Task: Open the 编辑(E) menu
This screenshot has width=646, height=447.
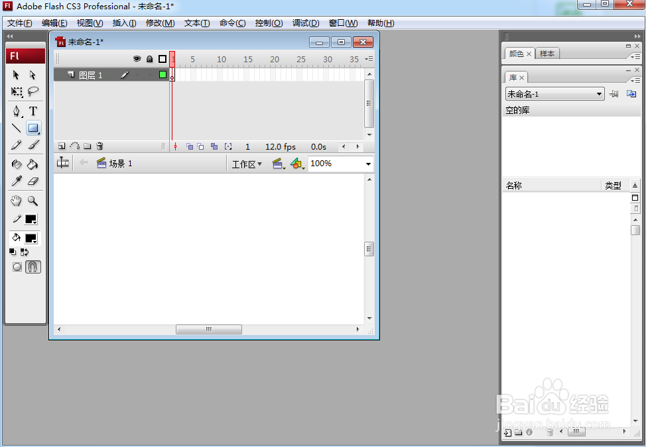Action: pyautogui.click(x=54, y=23)
